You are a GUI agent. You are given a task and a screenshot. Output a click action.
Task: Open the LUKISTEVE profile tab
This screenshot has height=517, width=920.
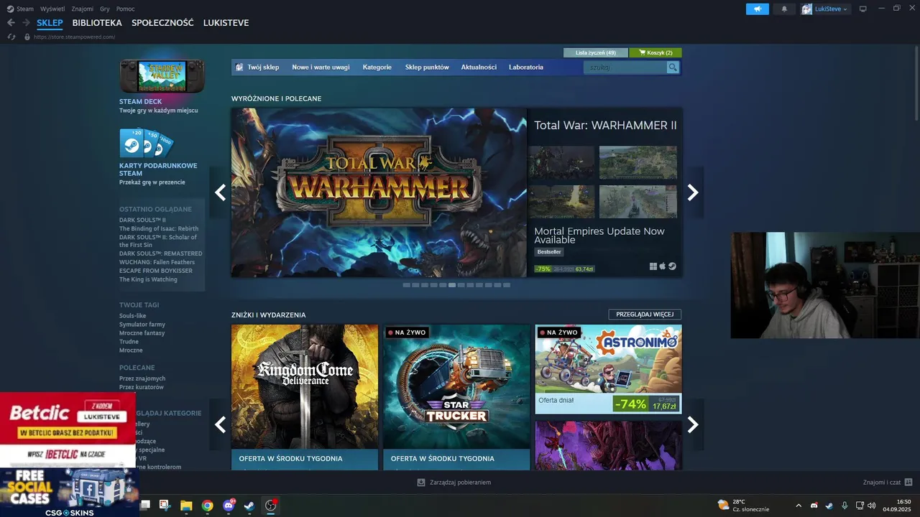click(x=226, y=23)
